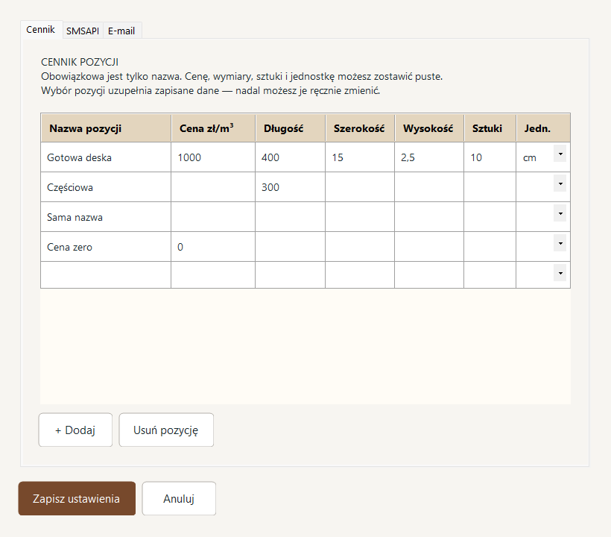Click the width cell showing 15
The height and width of the screenshot is (537, 611).
pos(360,157)
